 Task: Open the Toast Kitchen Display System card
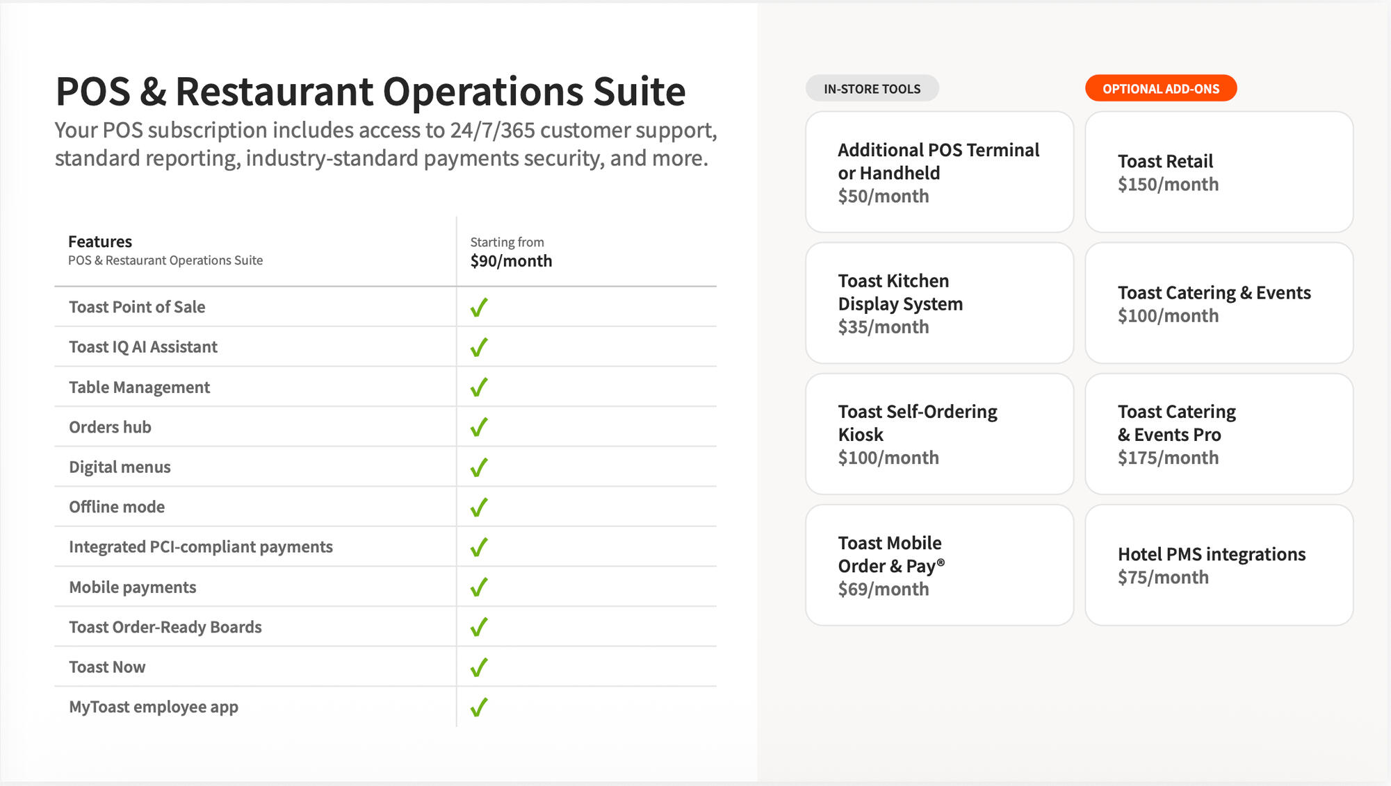[939, 303]
